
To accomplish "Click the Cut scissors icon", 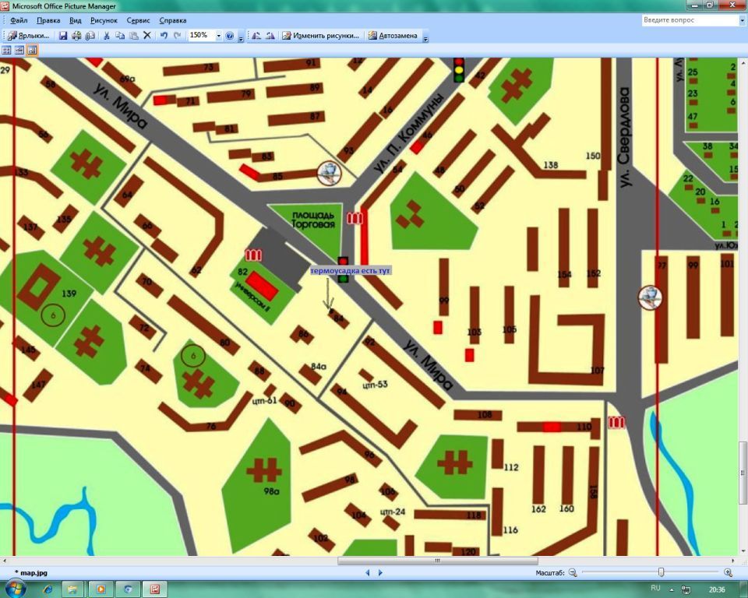I will pos(106,36).
